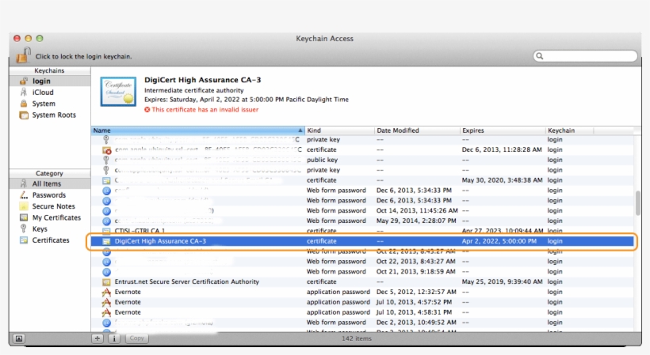Select Evernote row modified 4:58:31 PM
The width and height of the screenshot is (650, 355).
[x=362, y=312]
